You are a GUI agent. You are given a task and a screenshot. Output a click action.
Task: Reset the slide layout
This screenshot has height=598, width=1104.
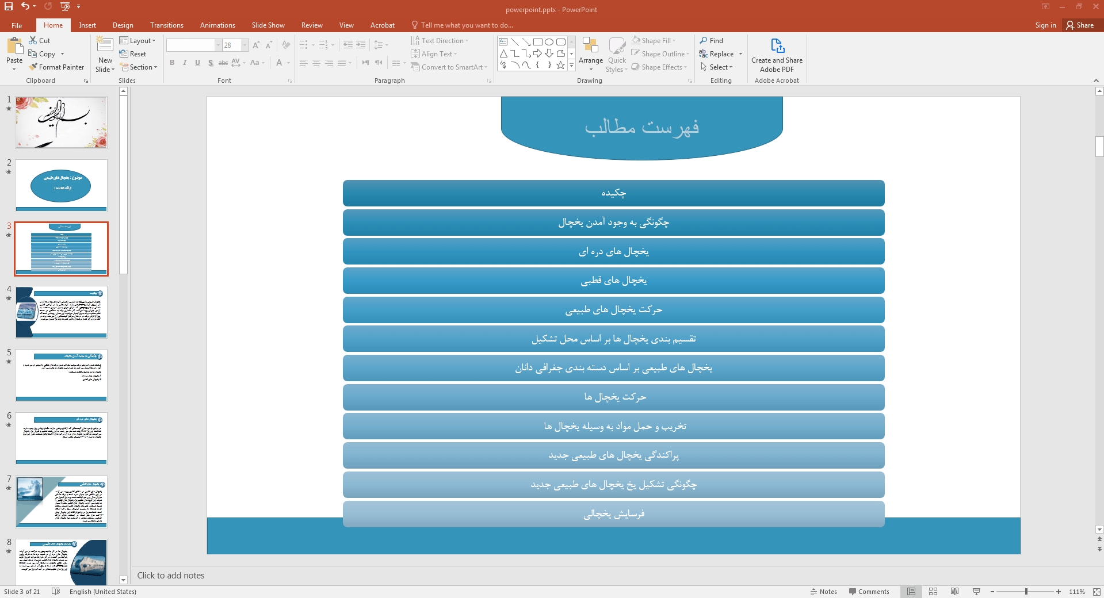click(x=133, y=53)
